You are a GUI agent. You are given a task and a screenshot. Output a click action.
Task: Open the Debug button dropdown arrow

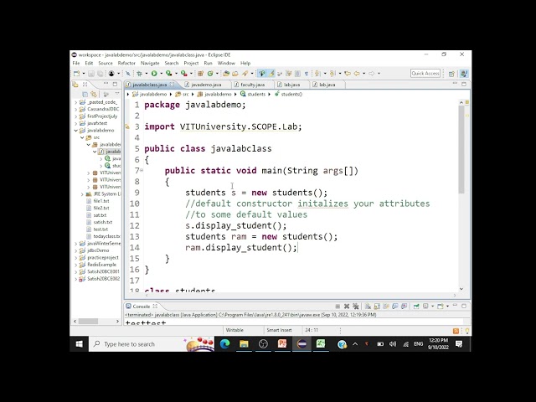click(147, 74)
